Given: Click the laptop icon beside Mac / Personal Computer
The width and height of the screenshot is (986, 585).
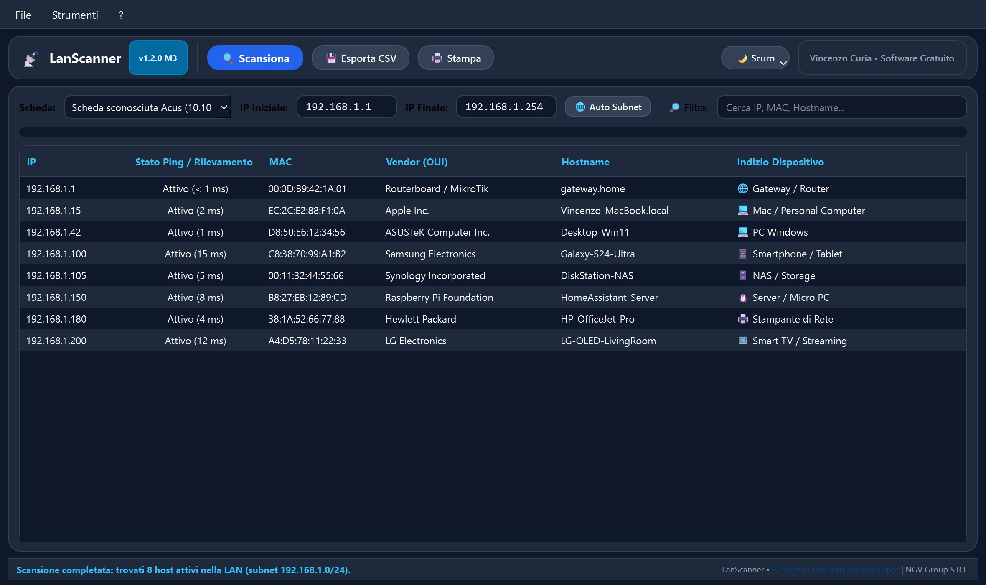Looking at the screenshot, I should coord(742,210).
